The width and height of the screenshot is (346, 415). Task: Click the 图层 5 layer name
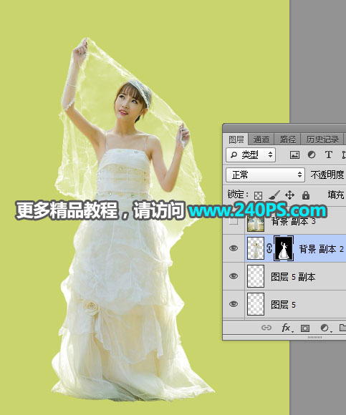pyautogui.click(x=283, y=305)
